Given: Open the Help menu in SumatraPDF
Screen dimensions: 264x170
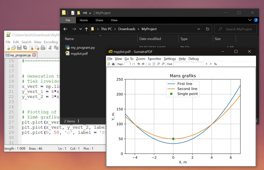Looking at the screenshot, I should [x=182, y=59].
